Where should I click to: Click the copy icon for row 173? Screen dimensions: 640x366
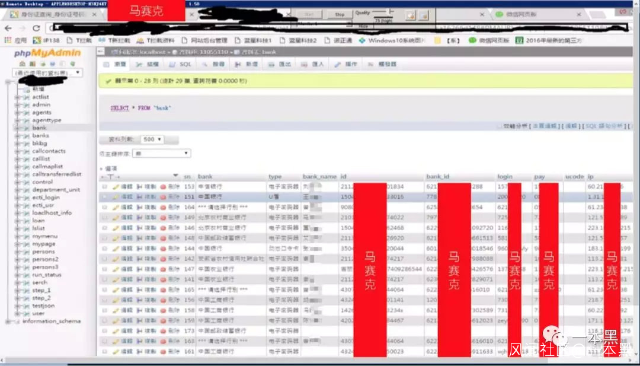[139, 331]
